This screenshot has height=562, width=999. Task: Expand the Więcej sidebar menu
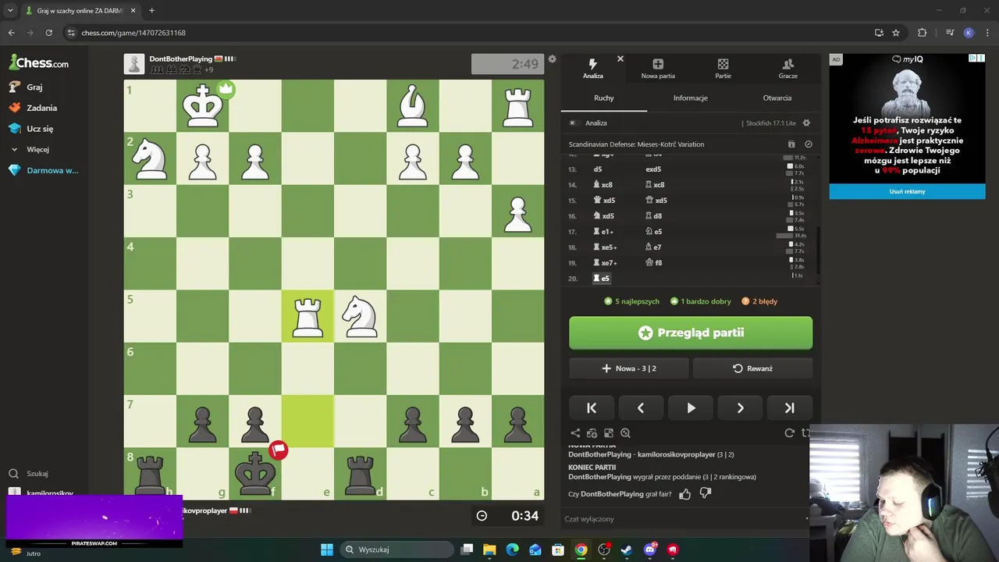(30, 149)
